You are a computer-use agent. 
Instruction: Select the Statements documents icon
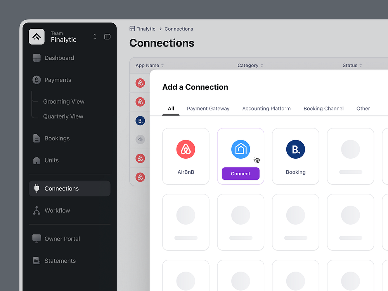click(x=36, y=261)
